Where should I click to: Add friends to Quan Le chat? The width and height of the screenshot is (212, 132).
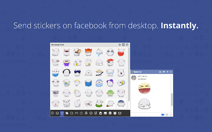160,72
